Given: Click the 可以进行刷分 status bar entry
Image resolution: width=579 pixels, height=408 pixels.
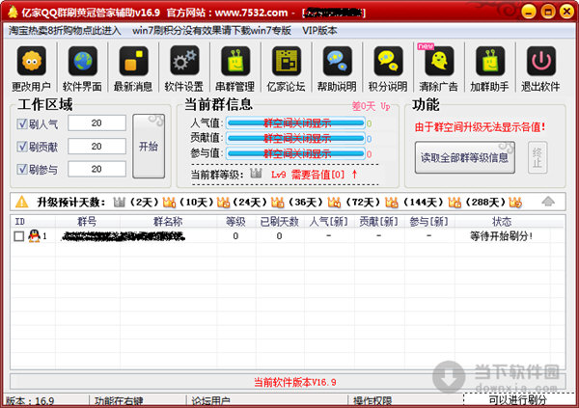Looking at the screenshot, I should tap(517, 400).
